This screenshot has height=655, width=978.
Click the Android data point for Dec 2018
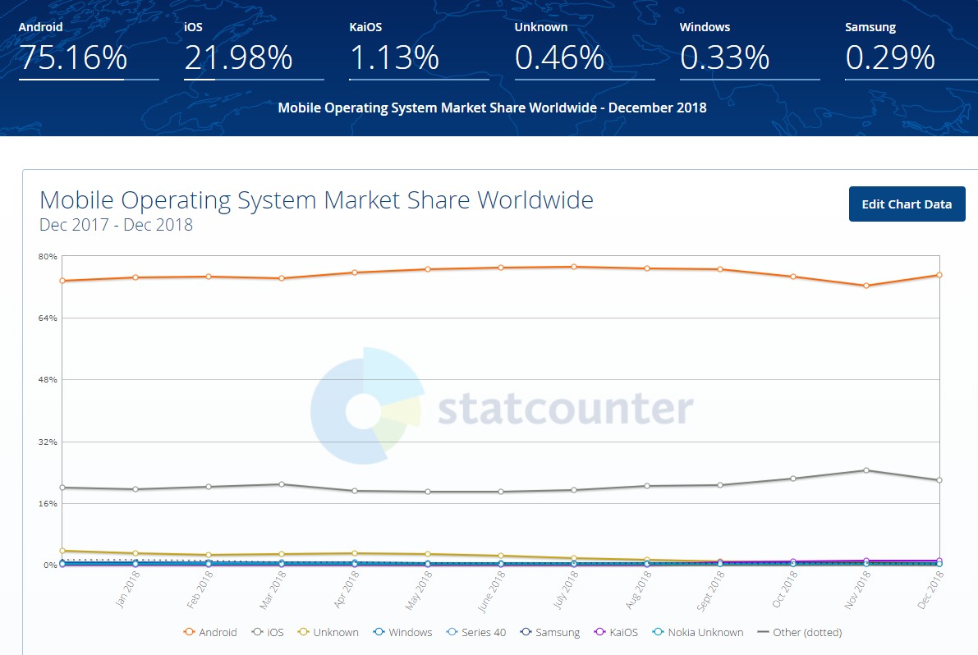939,275
